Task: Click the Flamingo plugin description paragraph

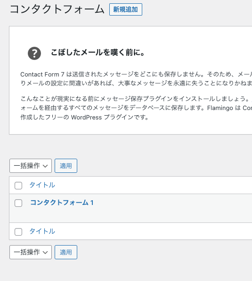Action: (136, 108)
